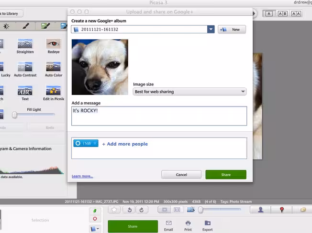This screenshot has width=312, height=233.
Task: Click the zoom magnifier photo icon
Action: pyautogui.click(x=190, y=210)
